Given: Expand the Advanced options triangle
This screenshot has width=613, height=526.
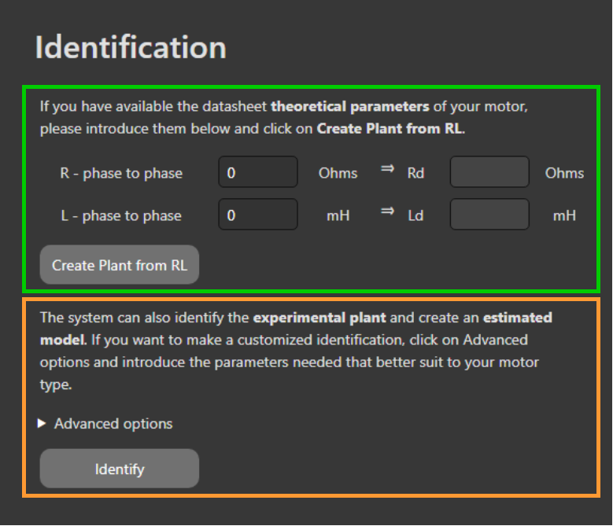Looking at the screenshot, I should (x=42, y=424).
